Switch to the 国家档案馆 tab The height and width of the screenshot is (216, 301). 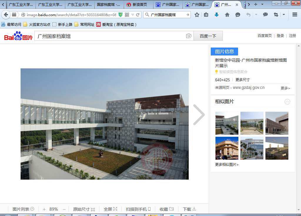coord(109,5)
